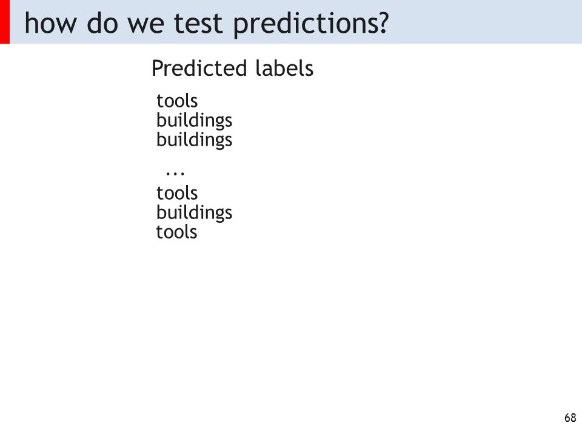Select the final 'tools' label in the list
Screen dimensions: 582x437
pyautogui.click(x=176, y=232)
